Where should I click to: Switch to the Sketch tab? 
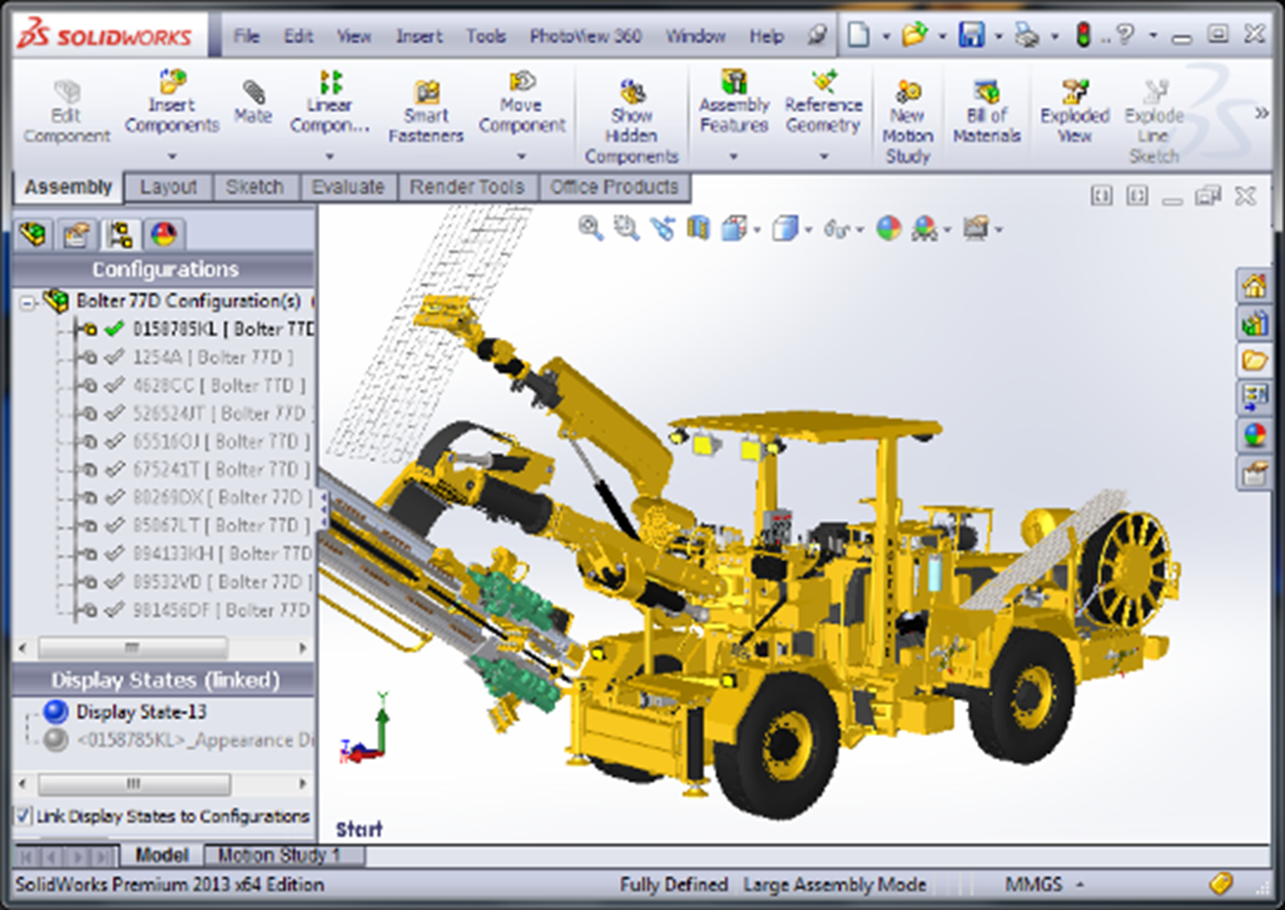click(254, 187)
